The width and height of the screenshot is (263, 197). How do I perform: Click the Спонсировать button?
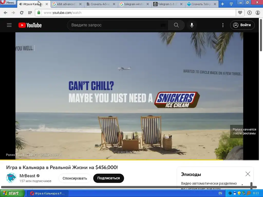[75, 178]
